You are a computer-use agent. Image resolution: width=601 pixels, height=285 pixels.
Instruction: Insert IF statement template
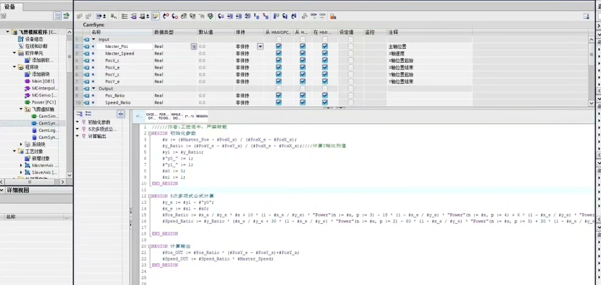tap(139, 116)
